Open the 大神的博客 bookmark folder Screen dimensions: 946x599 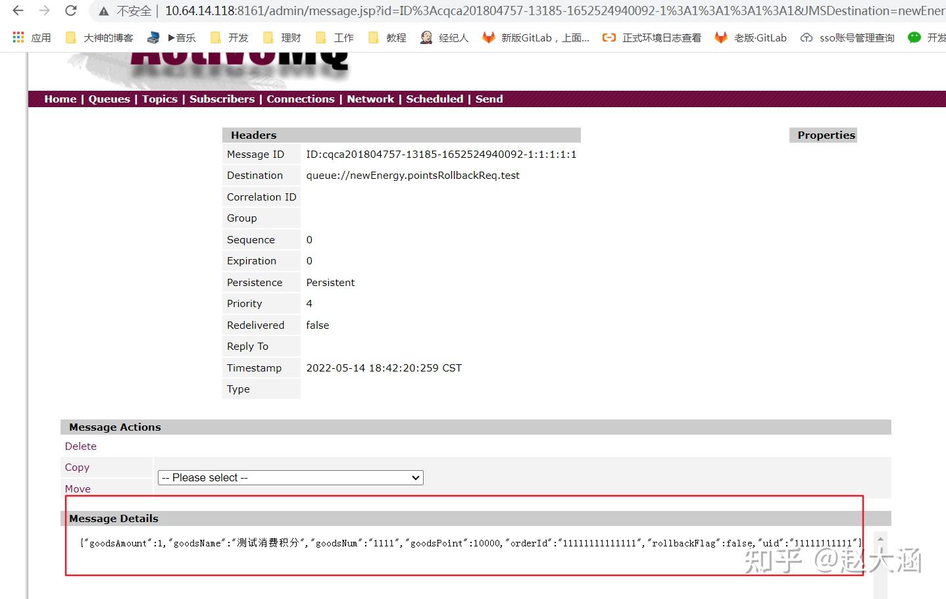(x=99, y=37)
